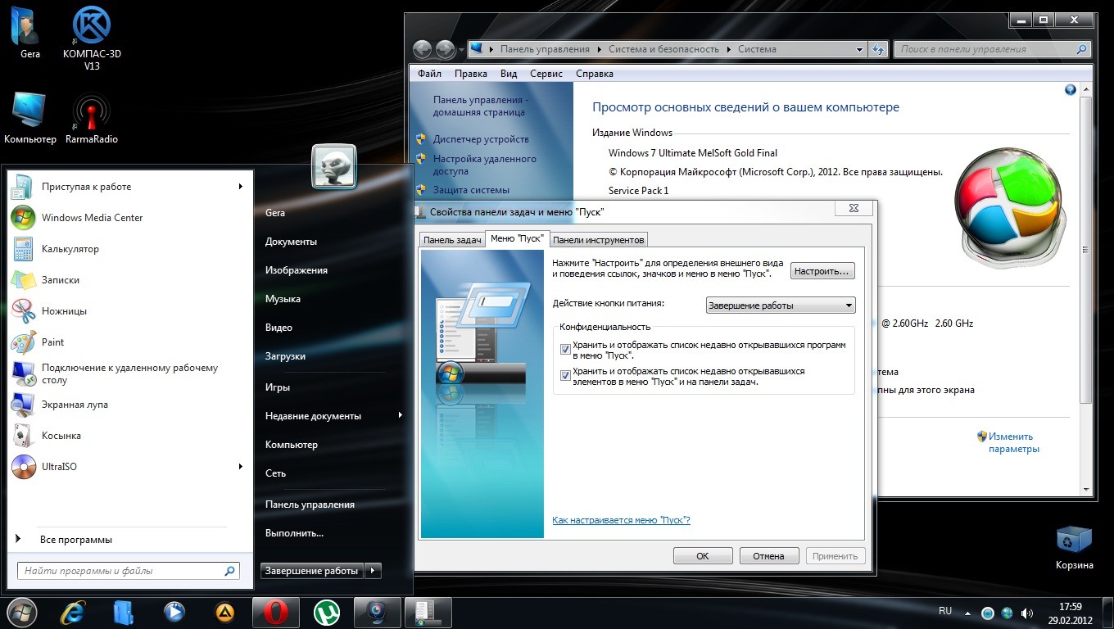1114x629 pixels.
Task: Open the address bar history dropdown
Action: pos(860,49)
